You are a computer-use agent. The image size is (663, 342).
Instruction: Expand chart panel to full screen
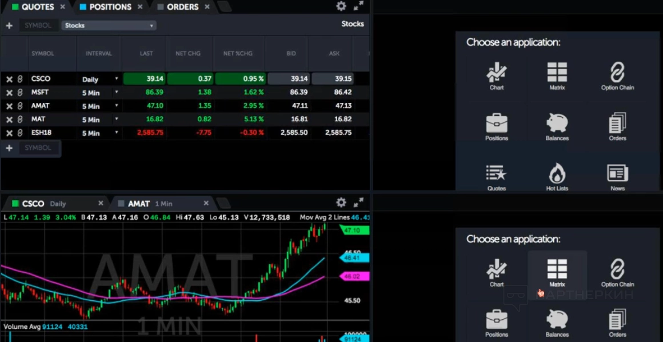point(358,202)
